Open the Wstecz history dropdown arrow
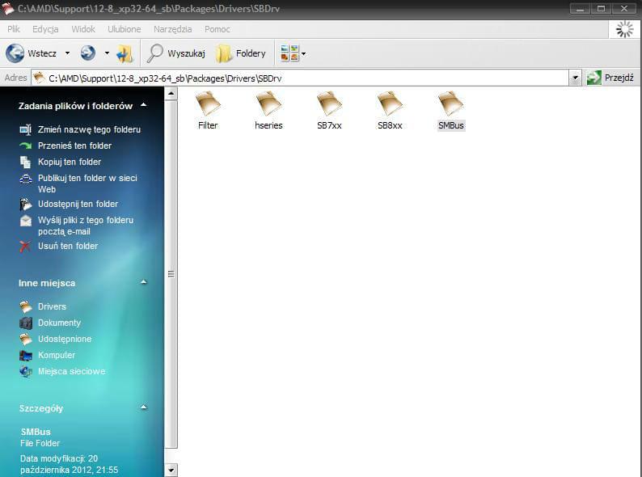 click(68, 53)
